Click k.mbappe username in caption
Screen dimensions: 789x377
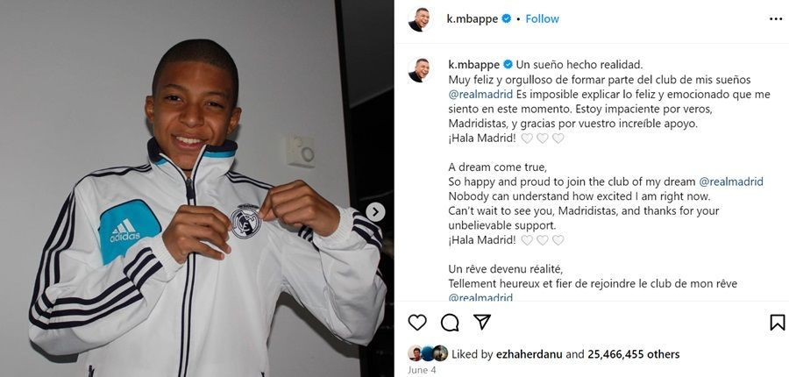click(473, 64)
